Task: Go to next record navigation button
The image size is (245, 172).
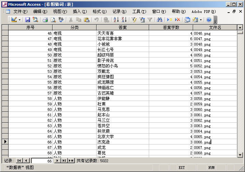Action: pyautogui.click(x=57, y=161)
